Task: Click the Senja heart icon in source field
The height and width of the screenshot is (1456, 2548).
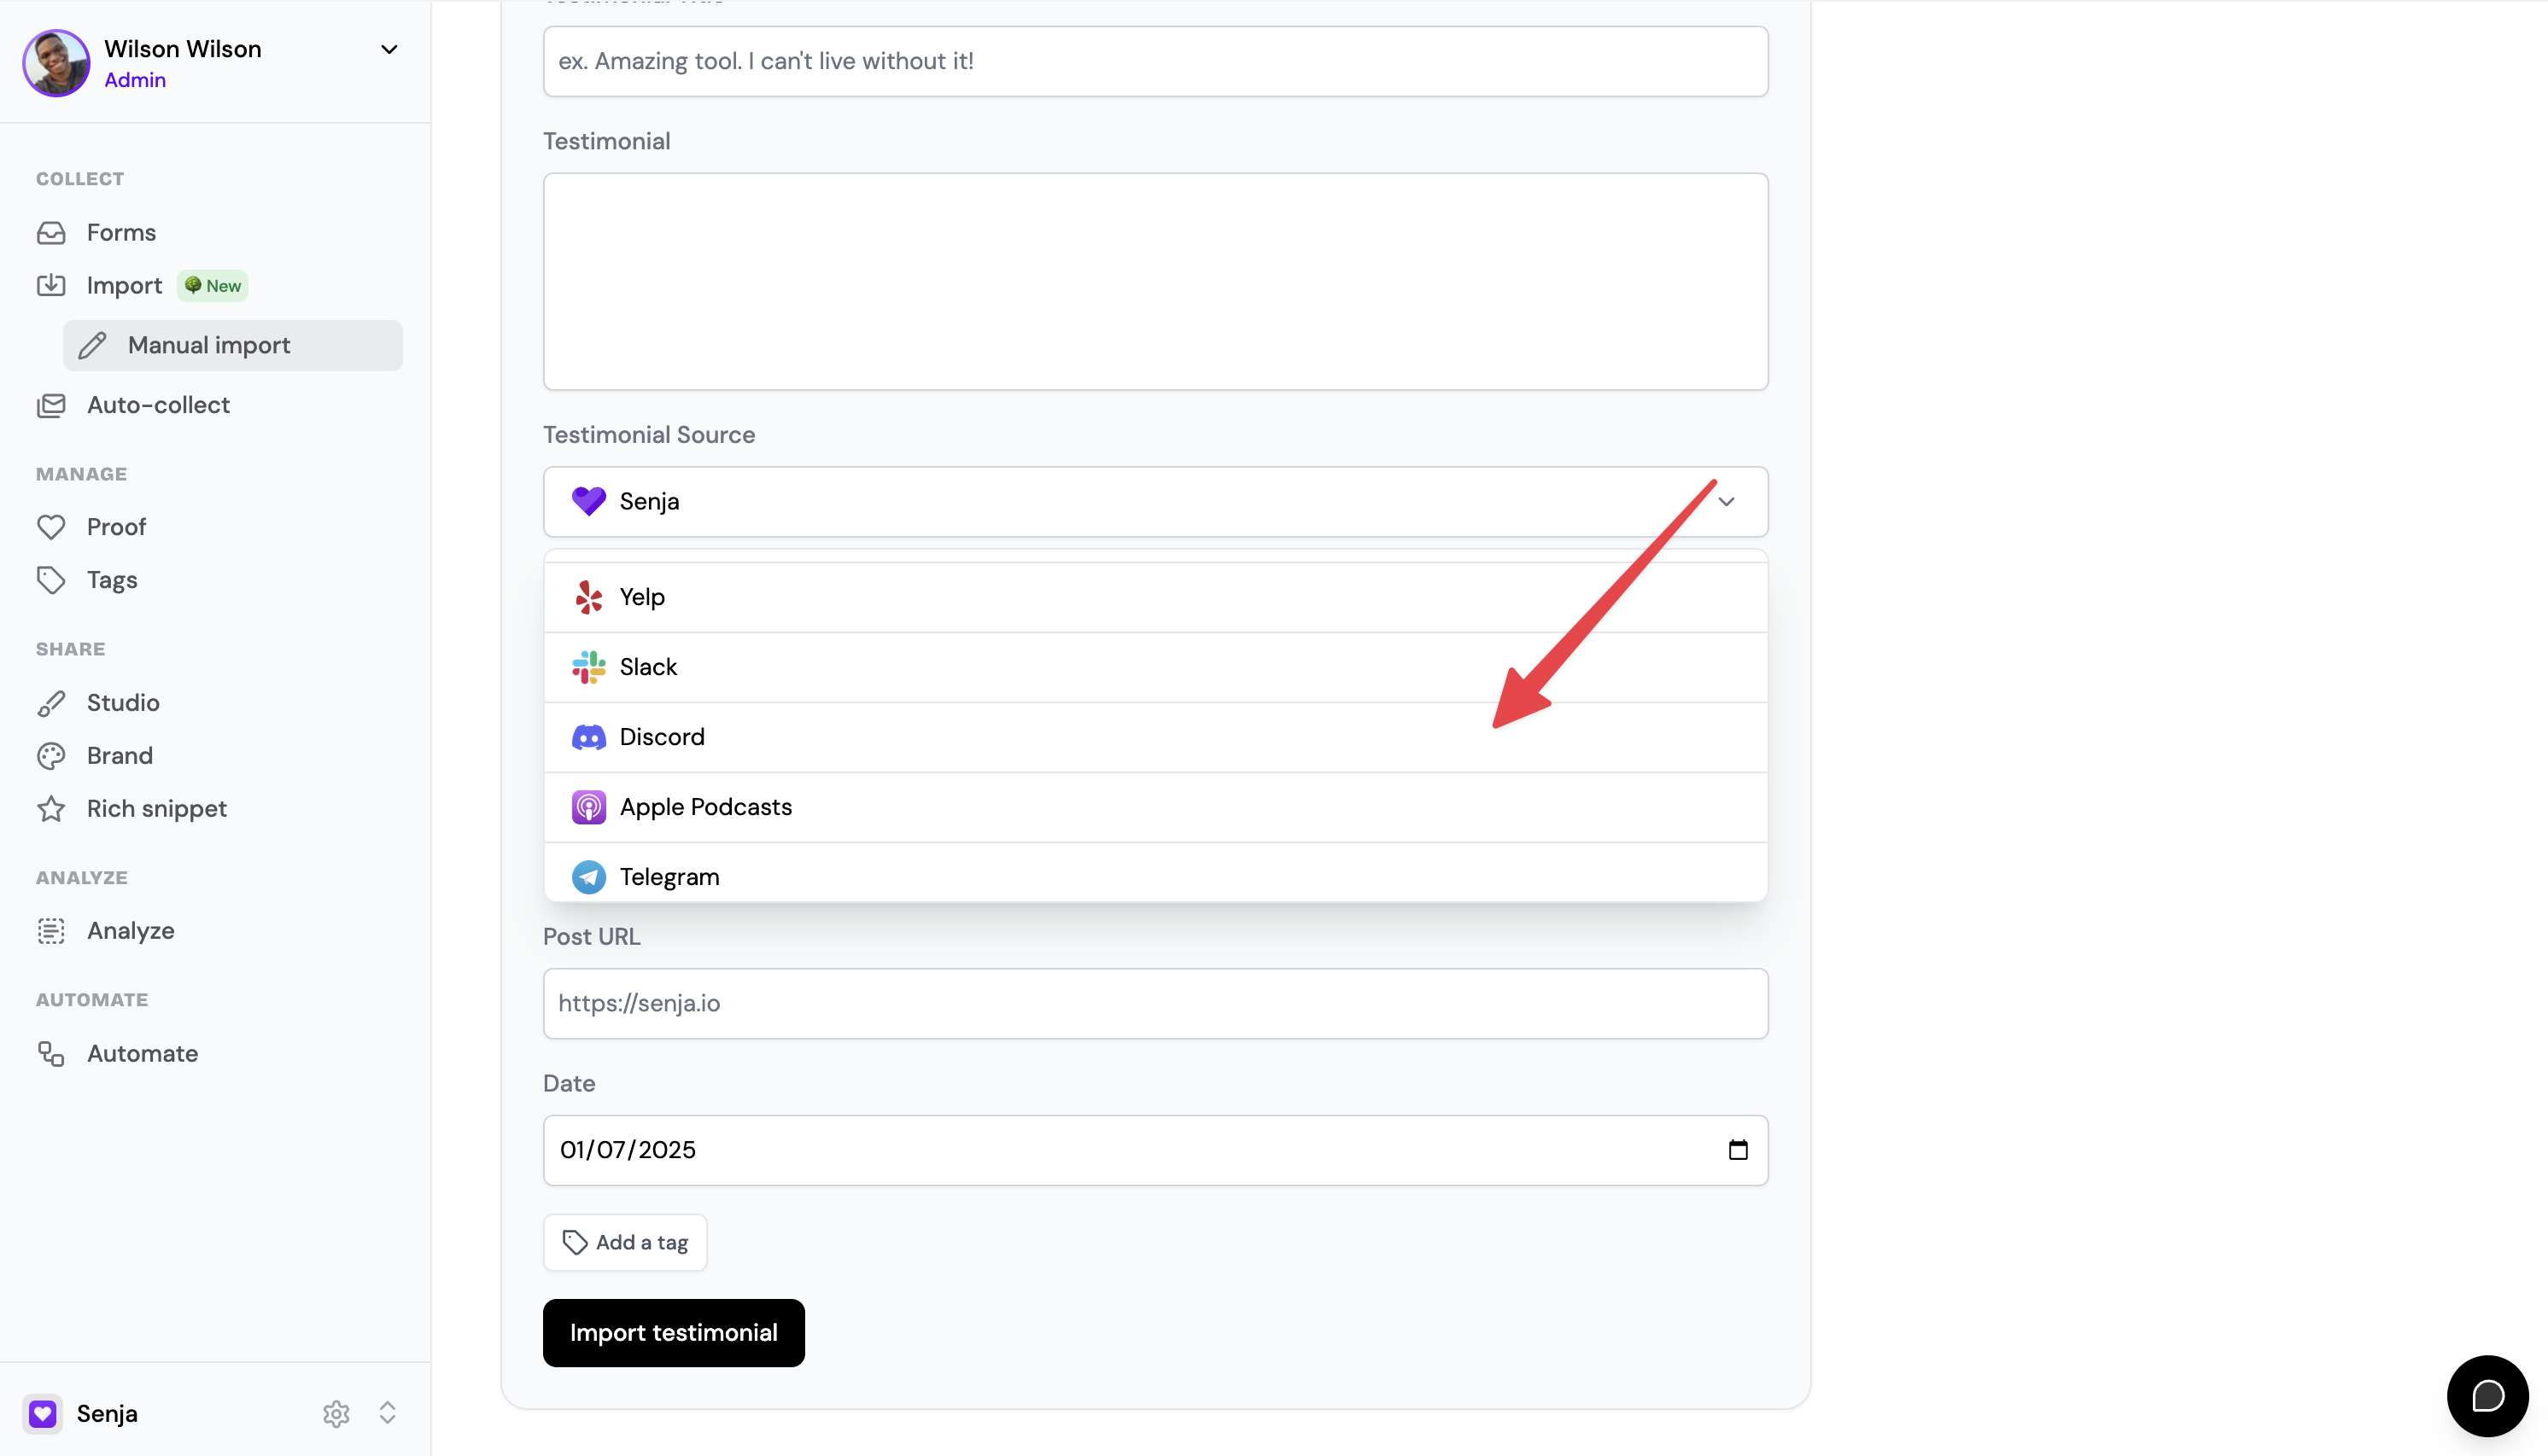Action: (588, 501)
